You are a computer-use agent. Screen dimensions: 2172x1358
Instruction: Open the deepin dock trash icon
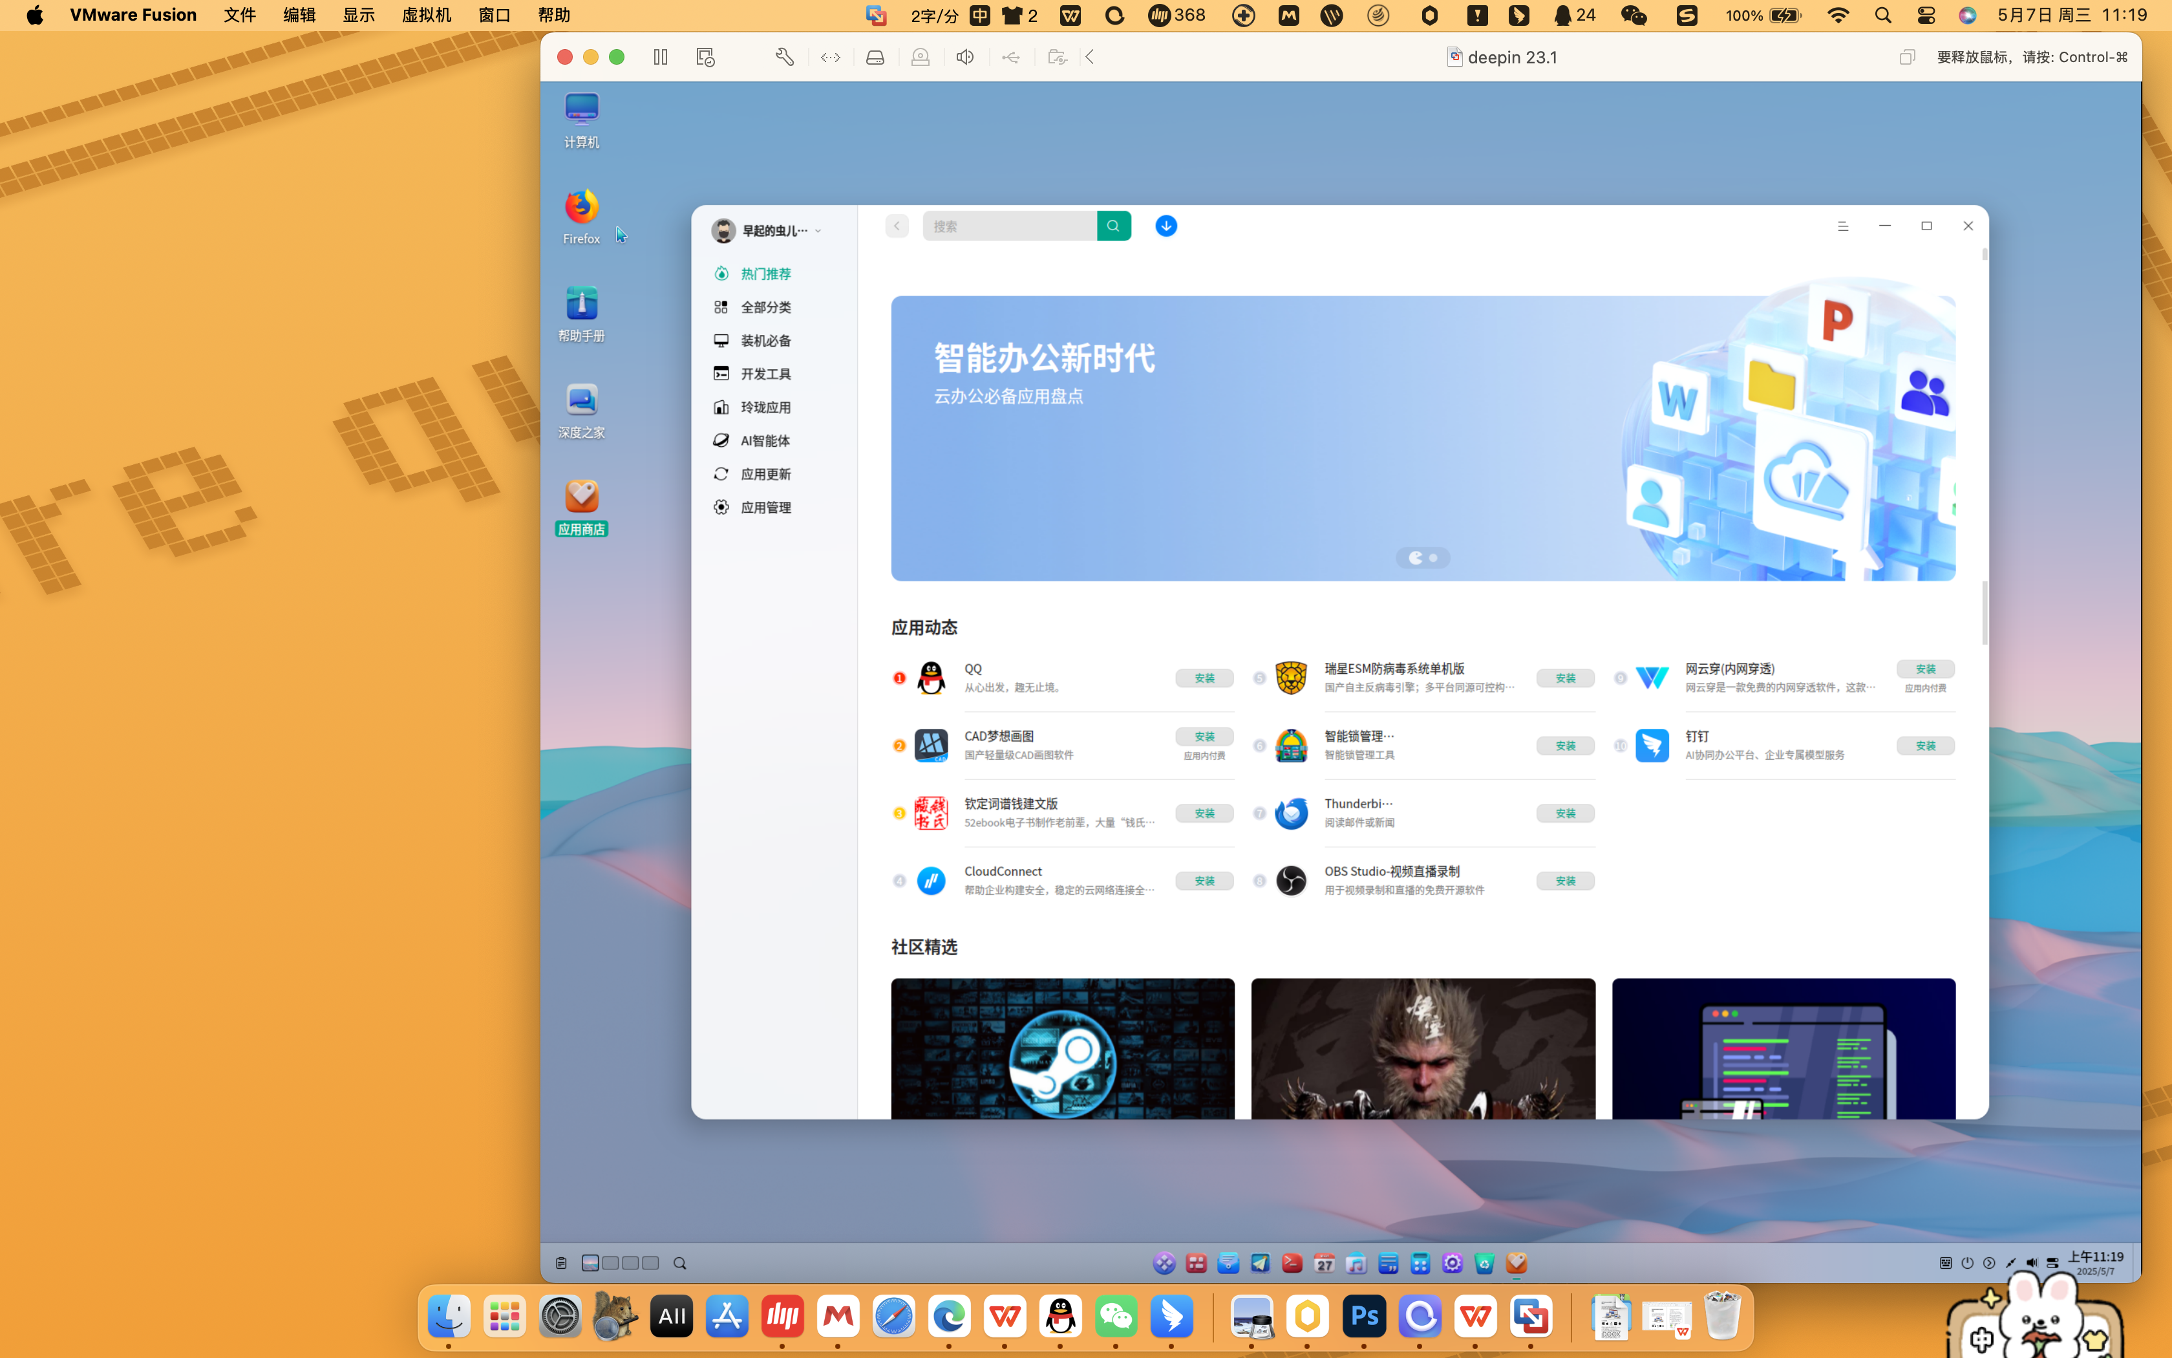coord(1484,1263)
